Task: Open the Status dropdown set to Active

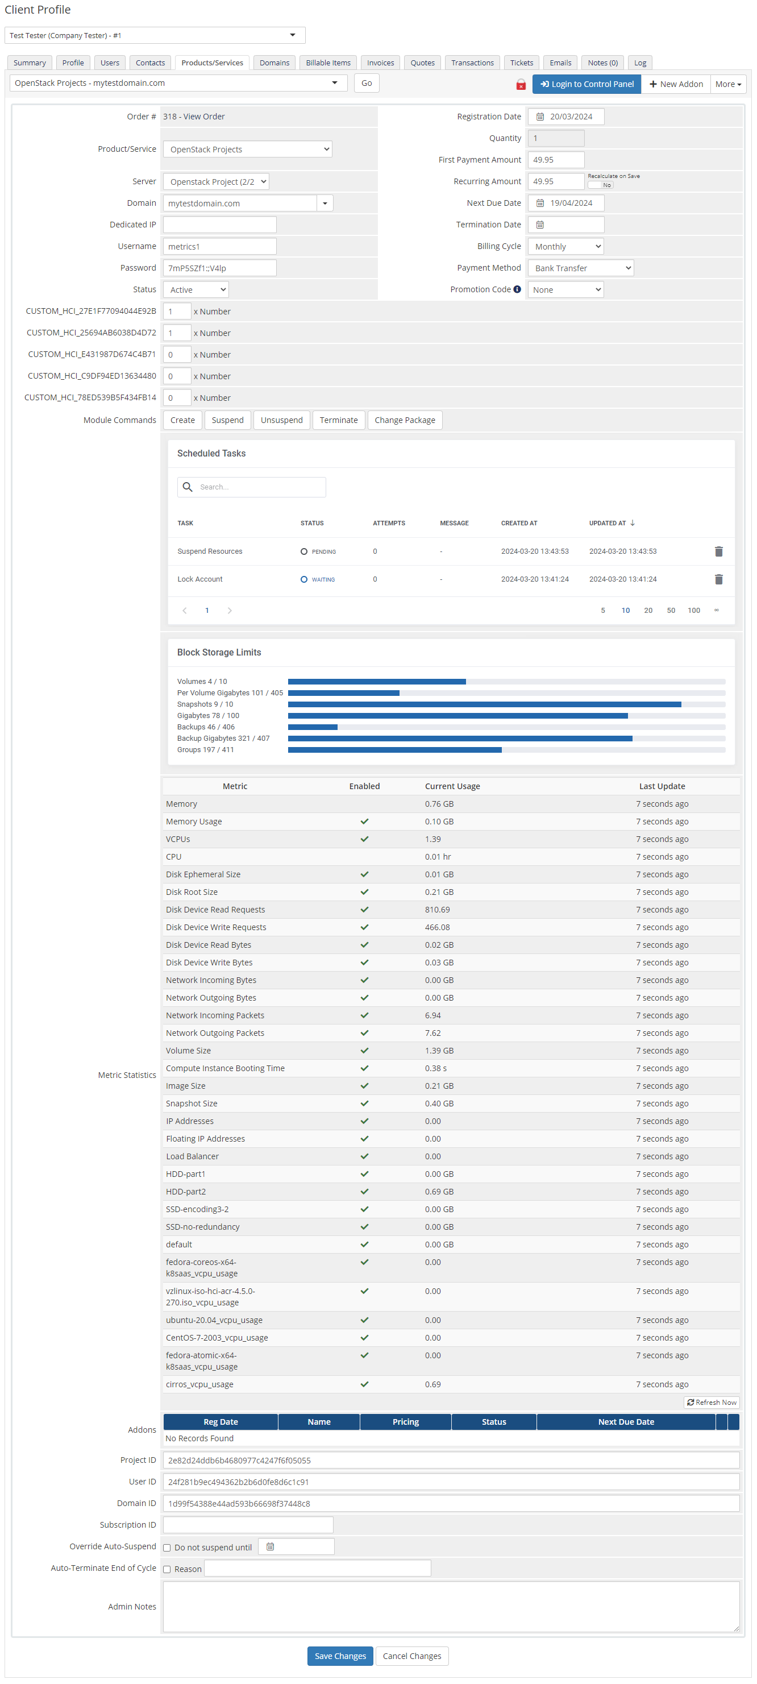Action: point(195,289)
